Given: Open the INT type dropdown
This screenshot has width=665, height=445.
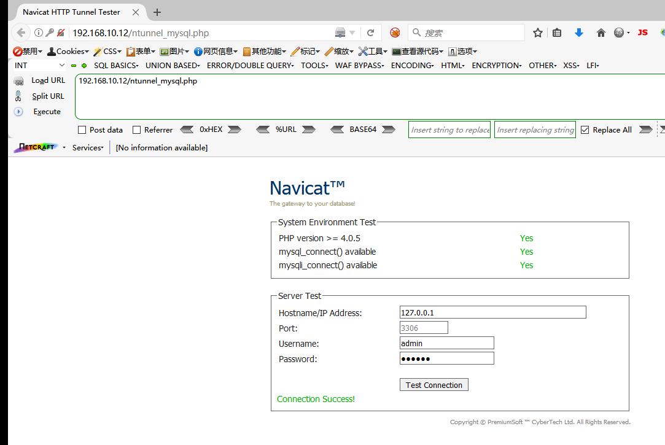Looking at the screenshot, I should coord(39,65).
